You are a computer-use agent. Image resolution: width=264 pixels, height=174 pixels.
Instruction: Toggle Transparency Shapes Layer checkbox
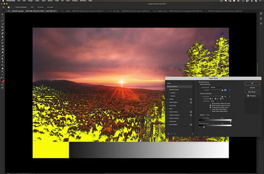(x=210, y=107)
